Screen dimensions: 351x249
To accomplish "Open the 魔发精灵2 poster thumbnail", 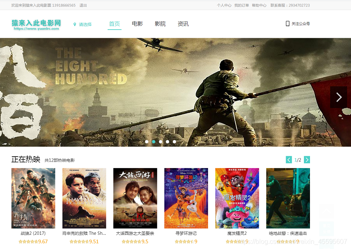I will tap(237, 198).
